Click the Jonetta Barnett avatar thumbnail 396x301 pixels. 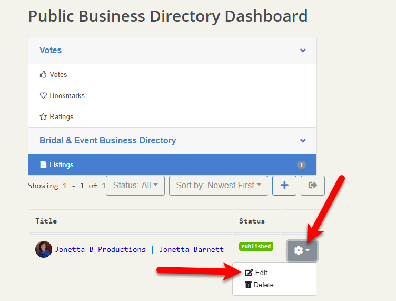coord(44,249)
